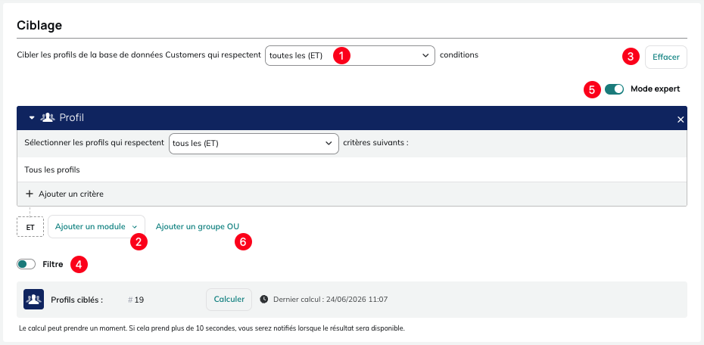This screenshot has width=704, height=345.
Task: Click the "Dernier calcul : 24/06/2026 11:07" text
Action: pyautogui.click(x=331, y=300)
